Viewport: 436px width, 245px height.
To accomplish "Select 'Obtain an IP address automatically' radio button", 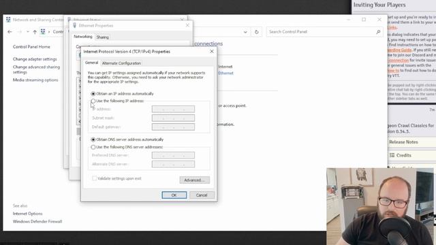I will pos(93,94).
